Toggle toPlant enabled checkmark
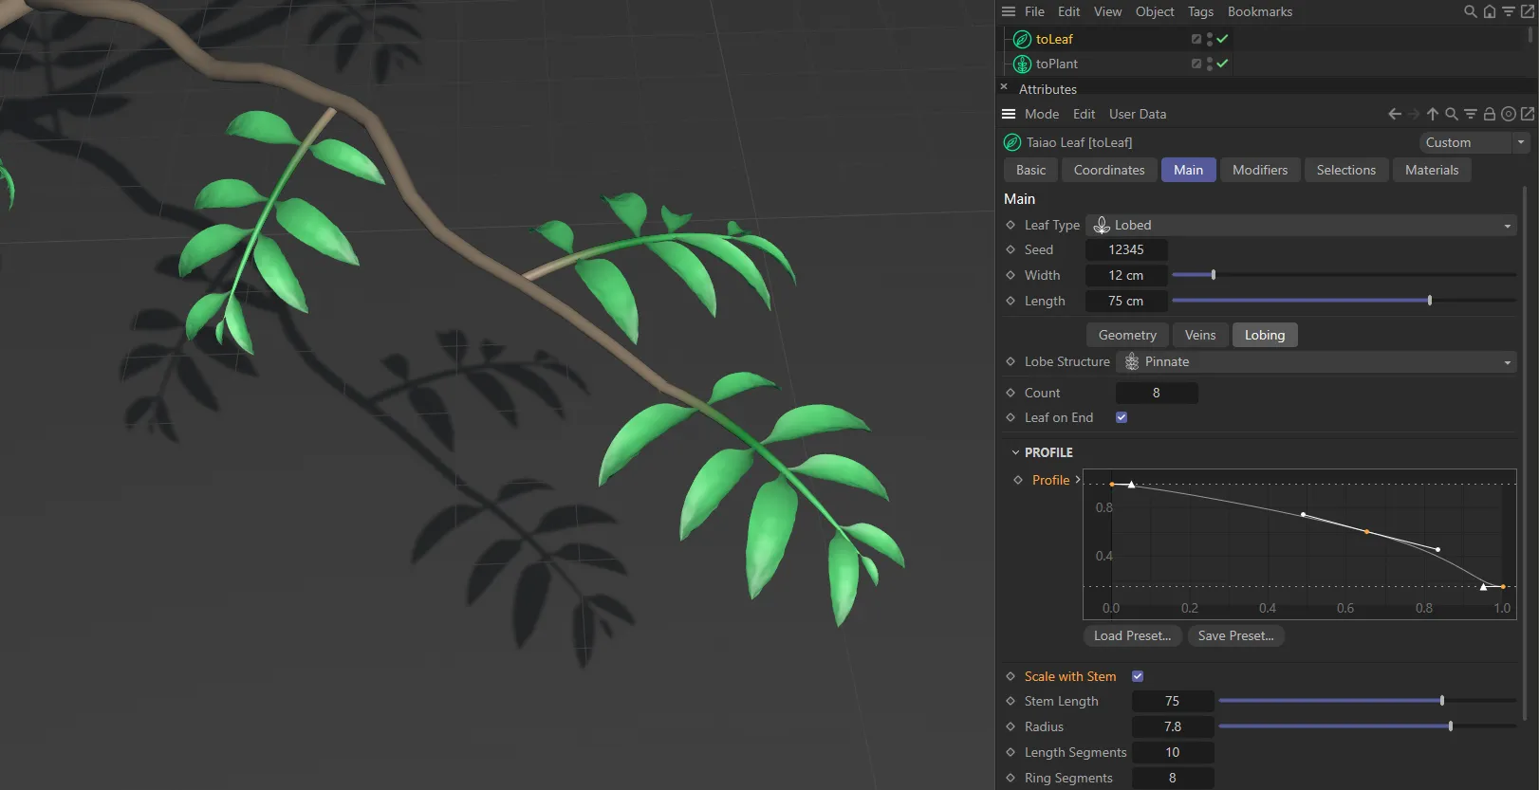This screenshot has height=790, width=1539. (x=1223, y=64)
